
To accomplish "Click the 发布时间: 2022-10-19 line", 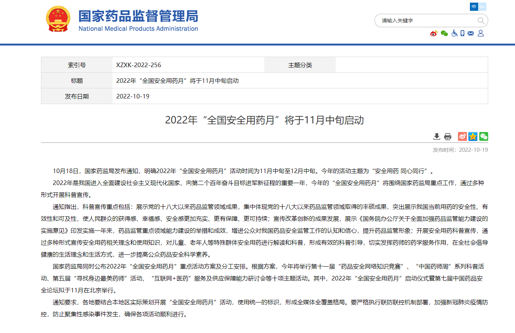I will click(x=460, y=150).
